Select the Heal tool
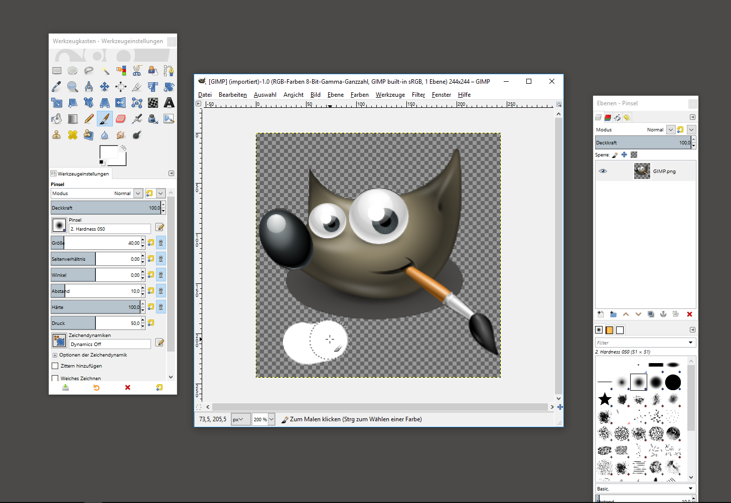The image size is (731, 503). click(73, 135)
